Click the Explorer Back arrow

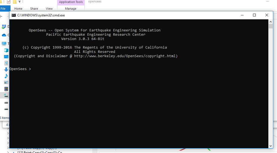[1, 16]
